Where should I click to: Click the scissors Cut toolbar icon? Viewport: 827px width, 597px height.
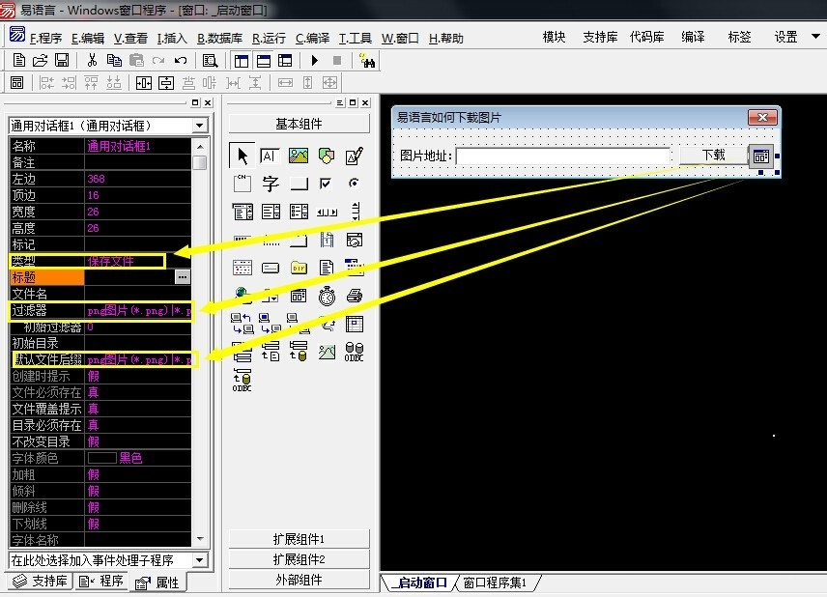pyautogui.click(x=92, y=60)
